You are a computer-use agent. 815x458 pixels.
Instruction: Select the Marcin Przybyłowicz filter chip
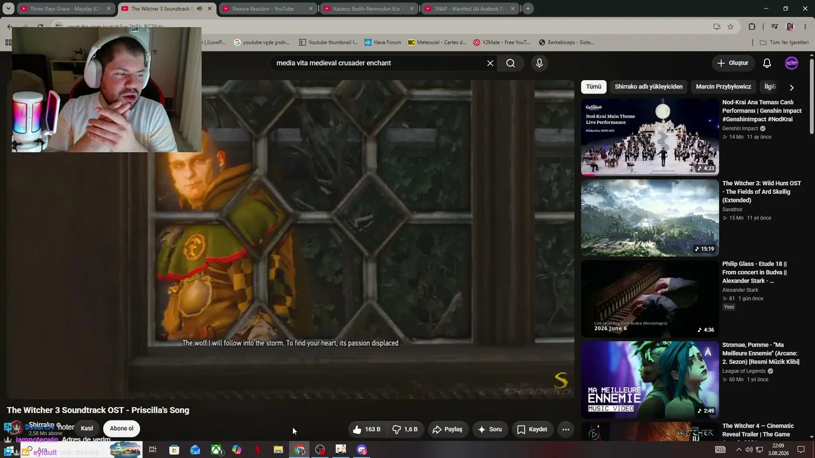723,87
